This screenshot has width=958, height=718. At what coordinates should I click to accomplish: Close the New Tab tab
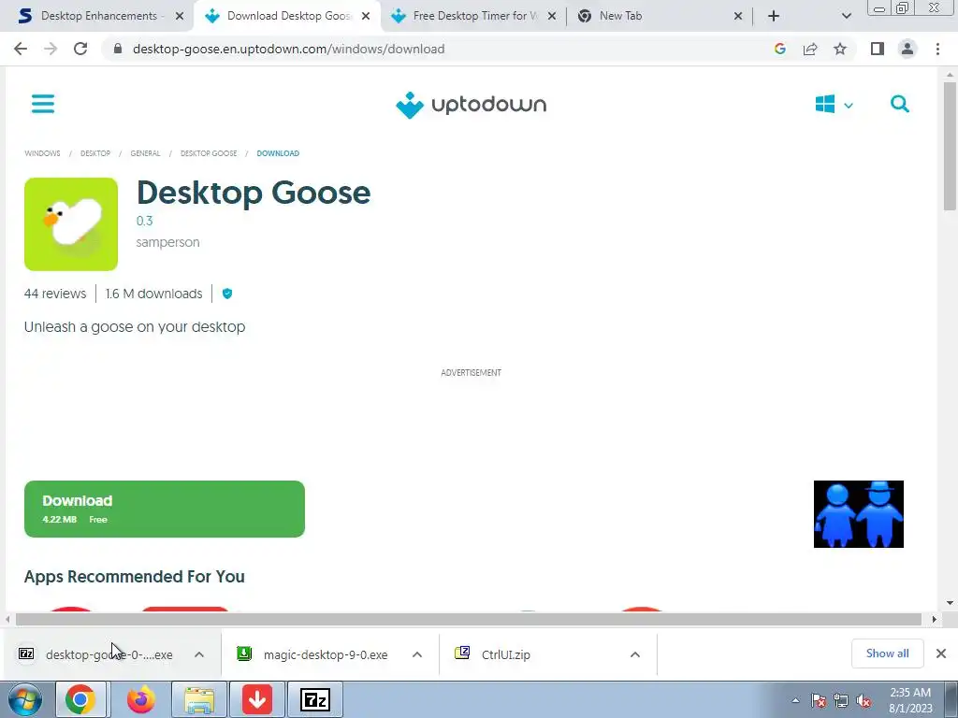738,17
